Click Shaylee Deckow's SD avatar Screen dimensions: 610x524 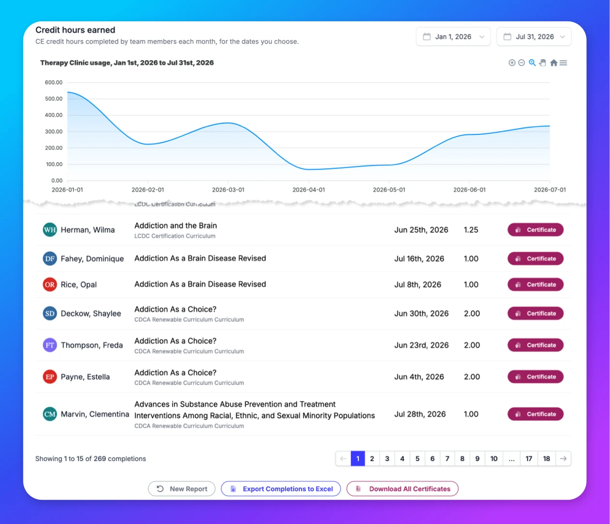[x=50, y=313]
